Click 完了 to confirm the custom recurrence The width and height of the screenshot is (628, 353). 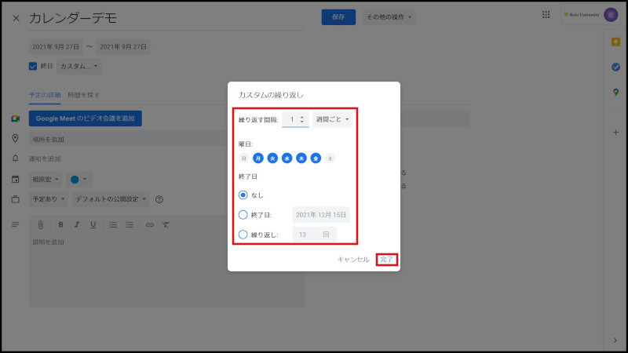pos(386,259)
